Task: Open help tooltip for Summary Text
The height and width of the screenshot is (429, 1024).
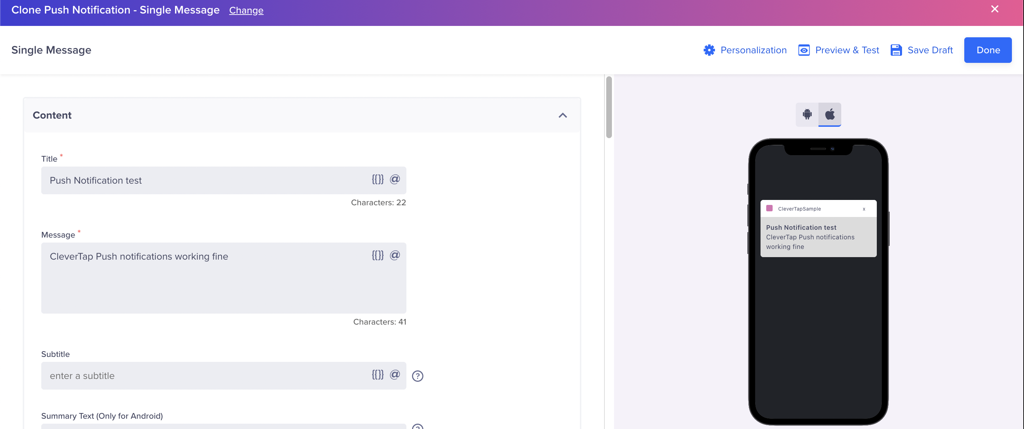Action: 417,427
